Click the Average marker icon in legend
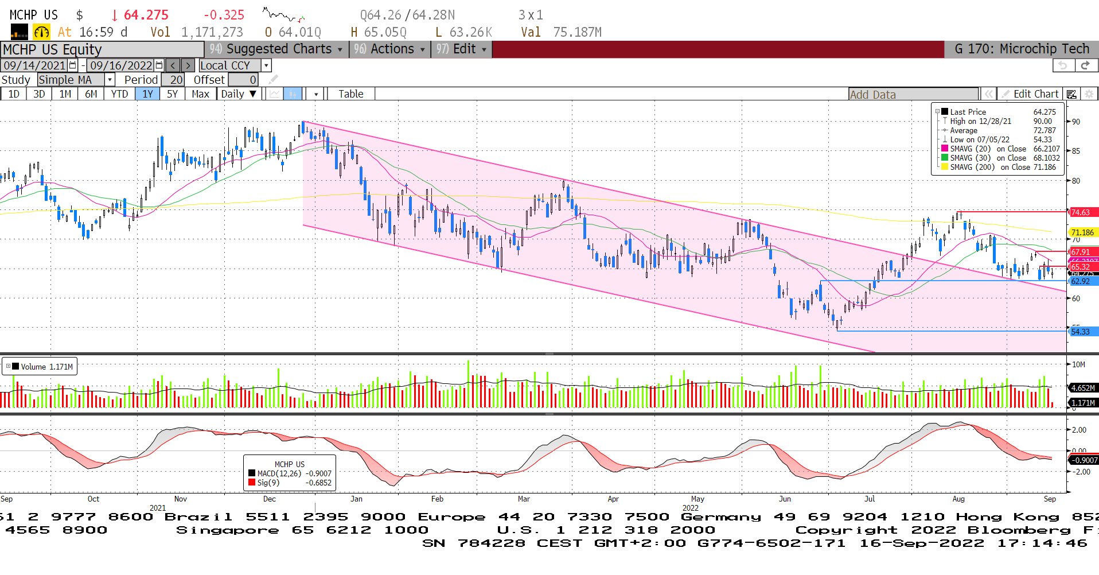1099x575 pixels. (945, 130)
